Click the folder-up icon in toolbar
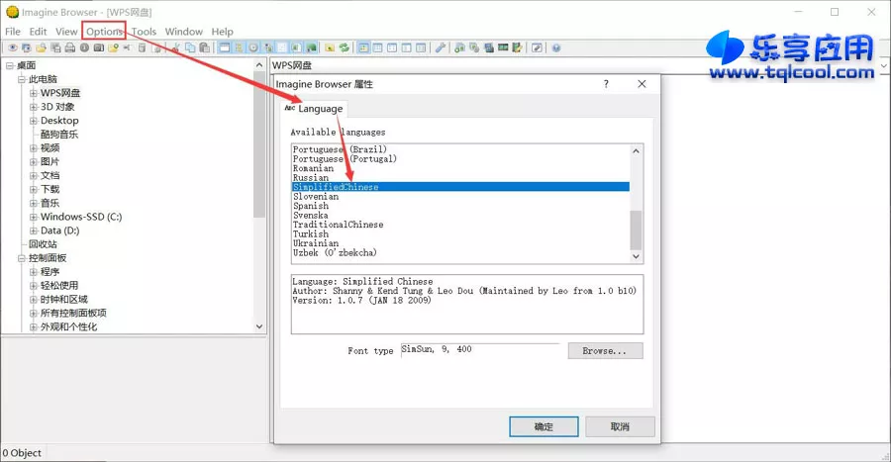The height and width of the screenshot is (462, 891). pyautogui.click(x=330, y=48)
